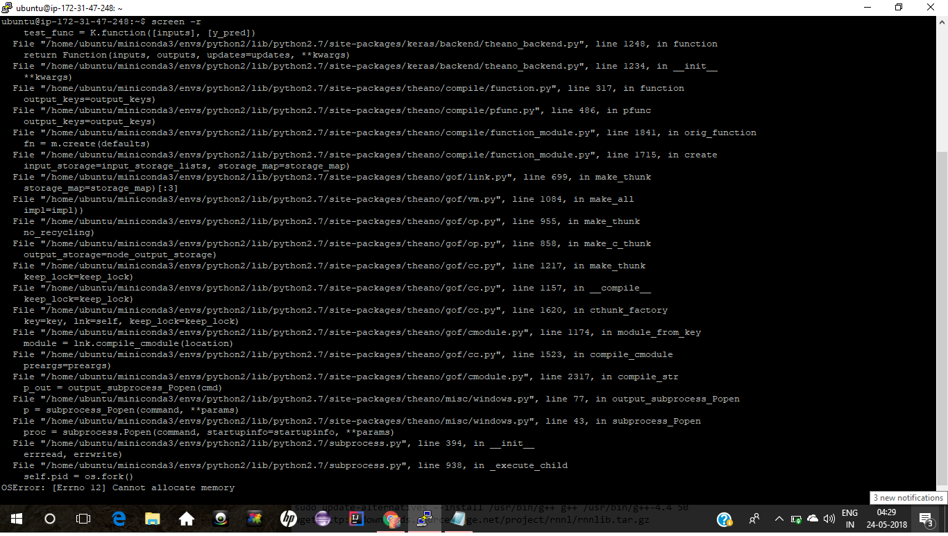Image resolution: width=948 pixels, height=536 pixels.
Task: Open Task View in taskbar
Action: tap(83, 519)
